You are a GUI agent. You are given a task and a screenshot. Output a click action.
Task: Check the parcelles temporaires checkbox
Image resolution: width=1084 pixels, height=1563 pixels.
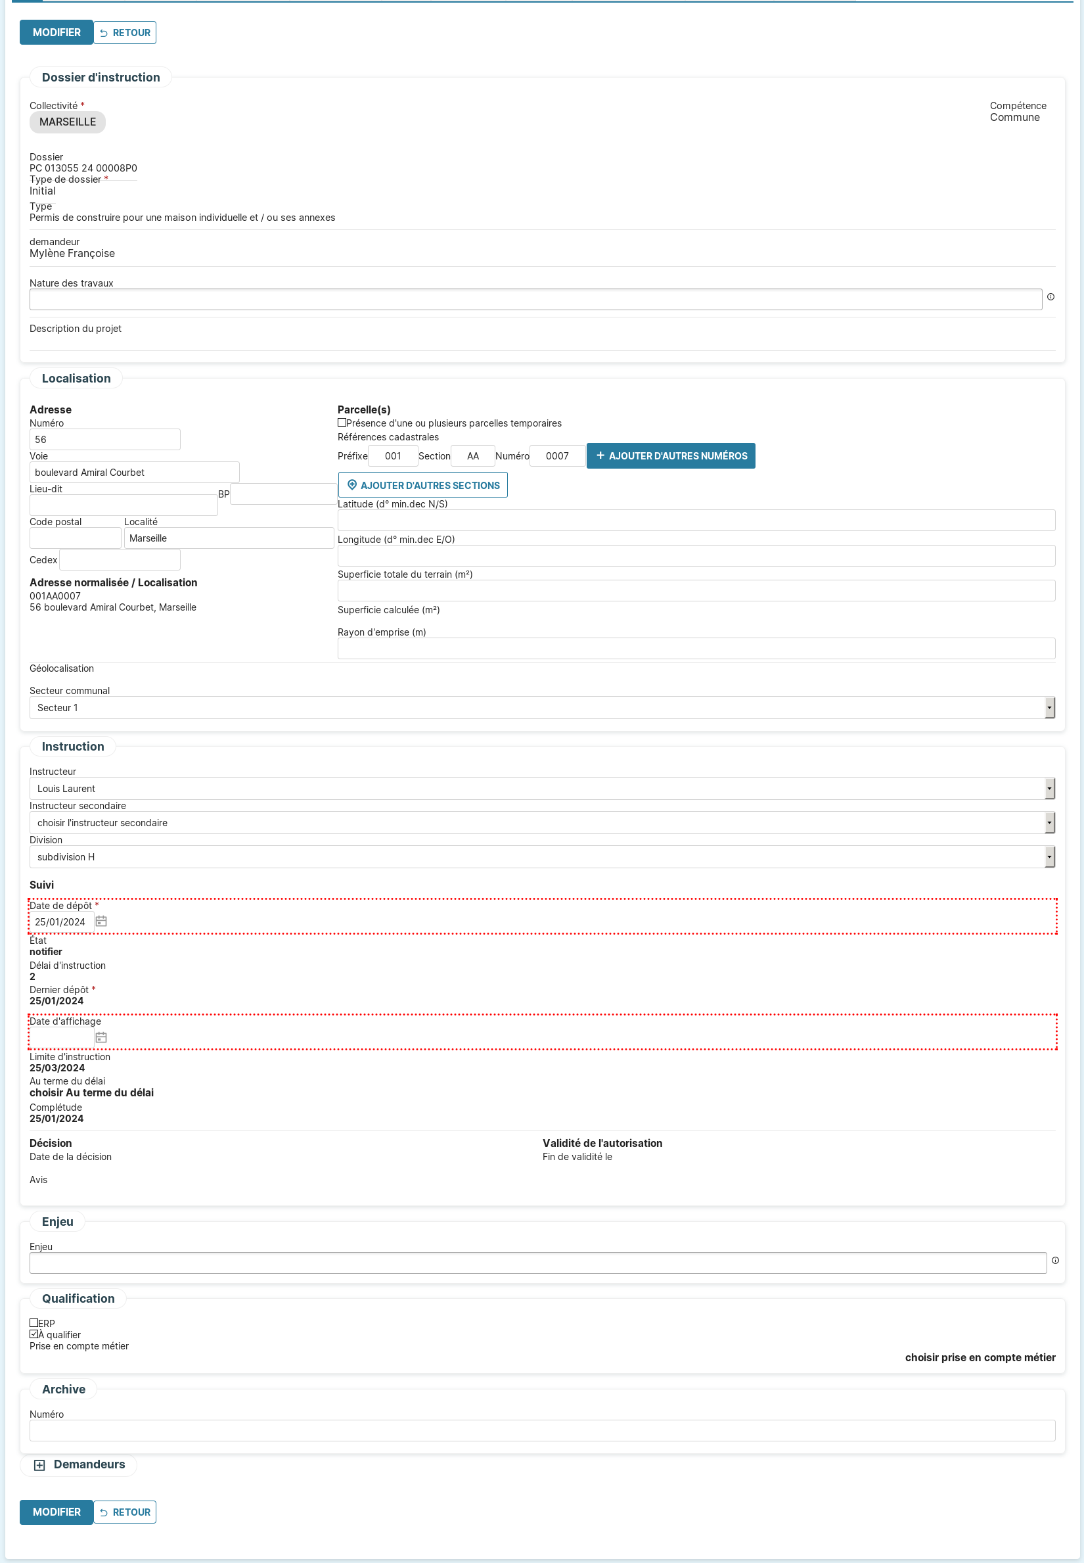(x=342, y=423)
